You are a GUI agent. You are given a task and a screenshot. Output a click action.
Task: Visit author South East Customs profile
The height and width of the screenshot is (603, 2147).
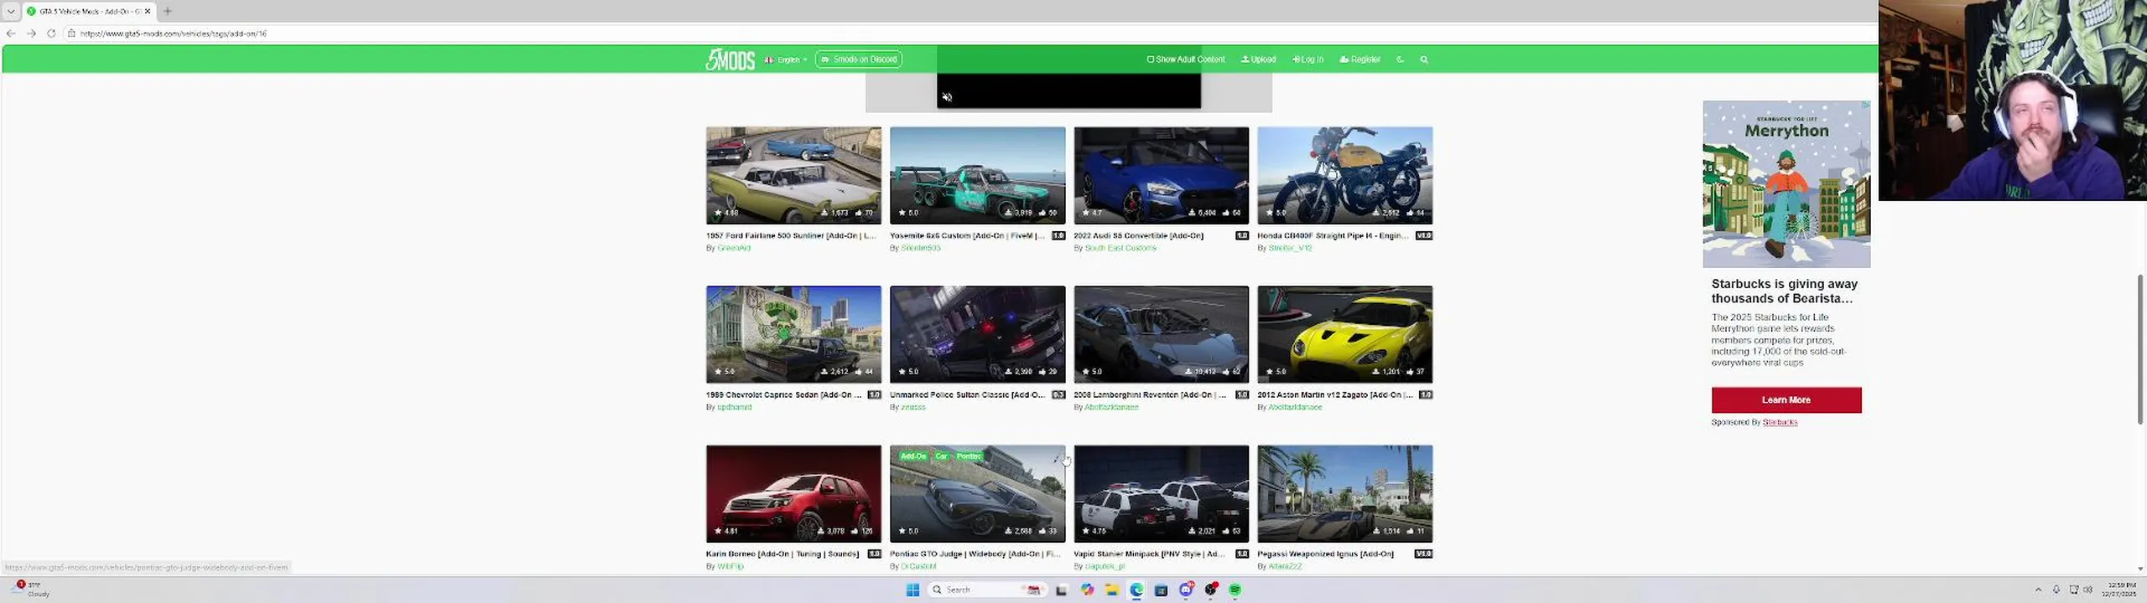click(1120, 248)
